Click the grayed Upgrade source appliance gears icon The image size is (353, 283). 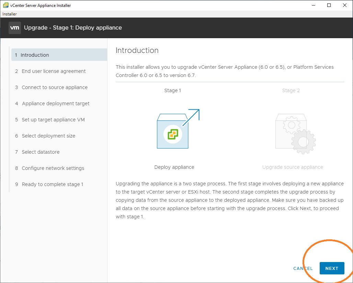coord(296,134)
